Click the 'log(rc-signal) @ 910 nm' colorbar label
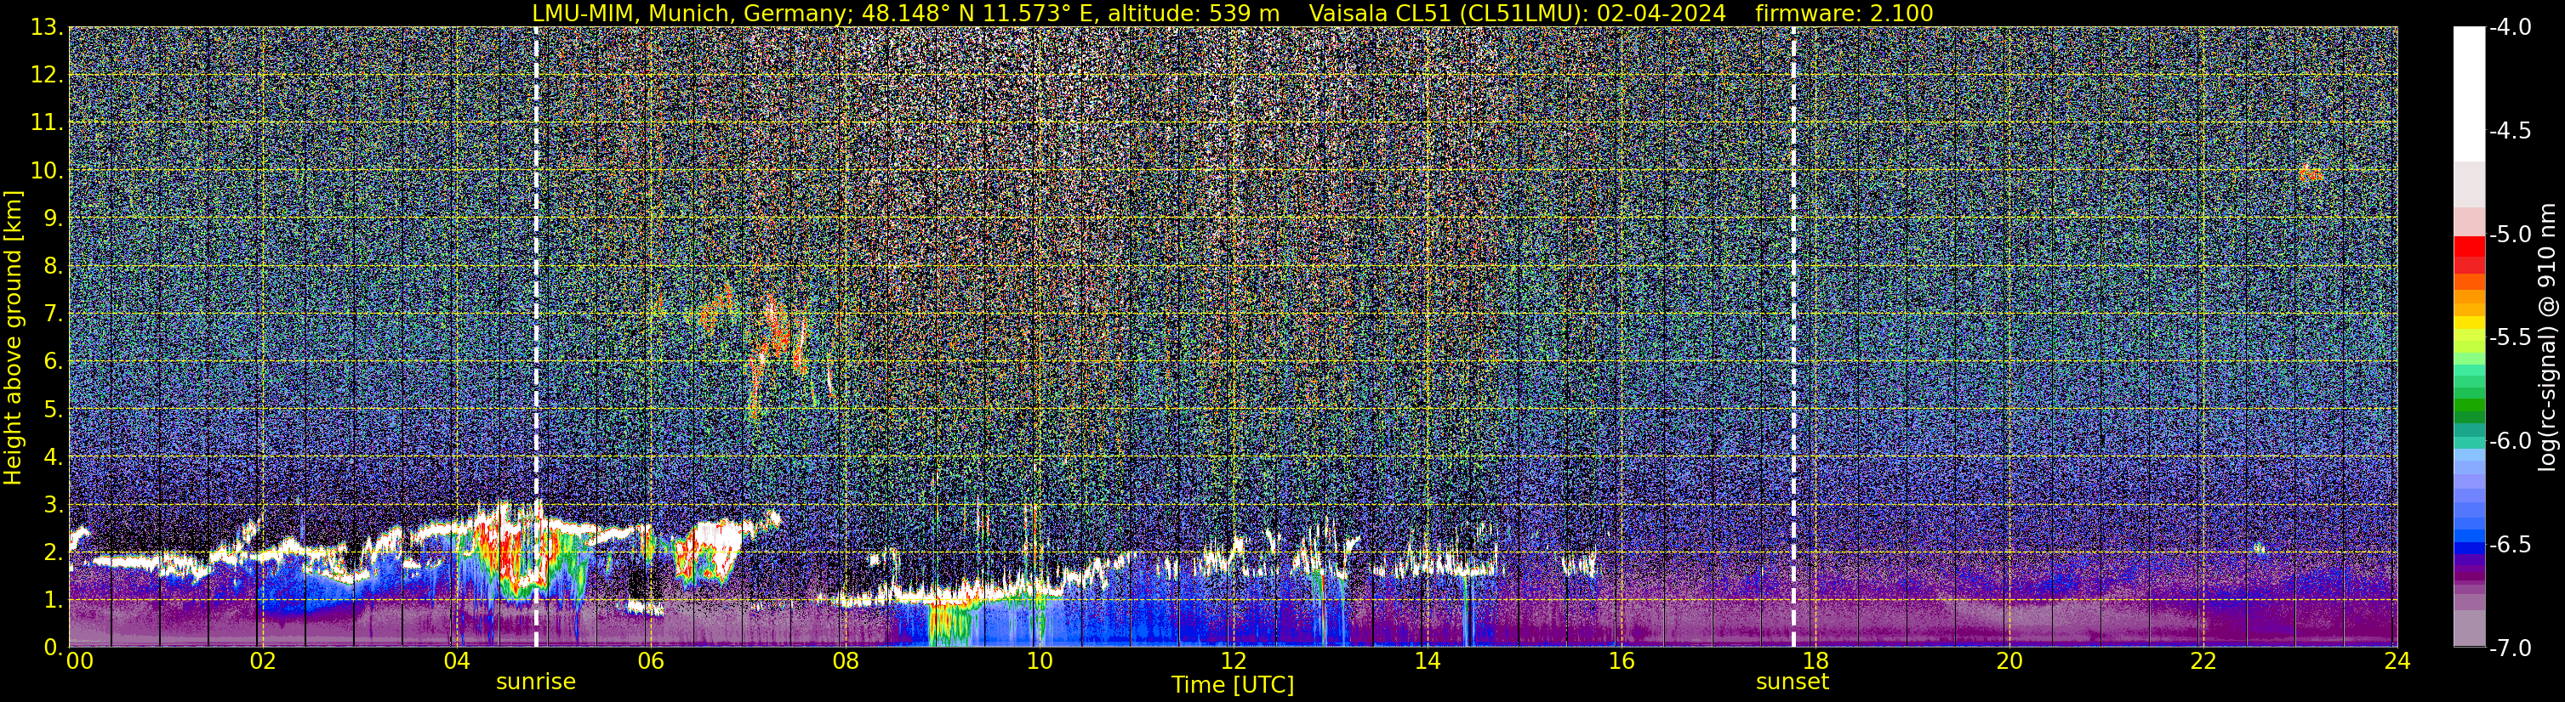2565x702 pixels. click(x=2547, y=338)
